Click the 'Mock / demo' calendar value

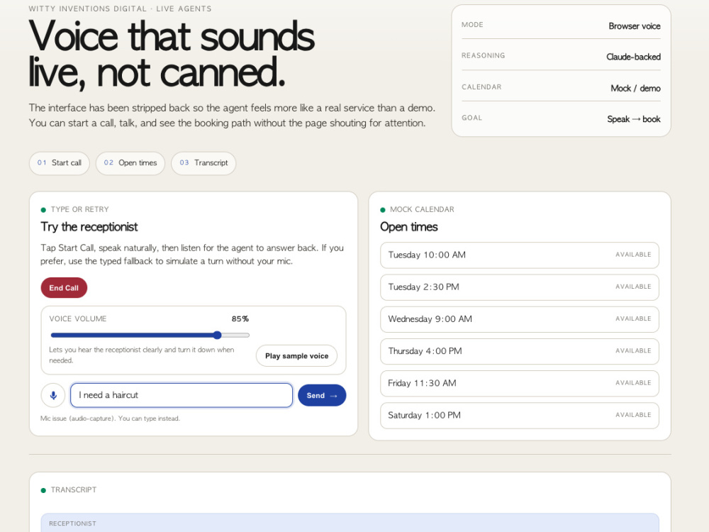click(x=635, y=88)
